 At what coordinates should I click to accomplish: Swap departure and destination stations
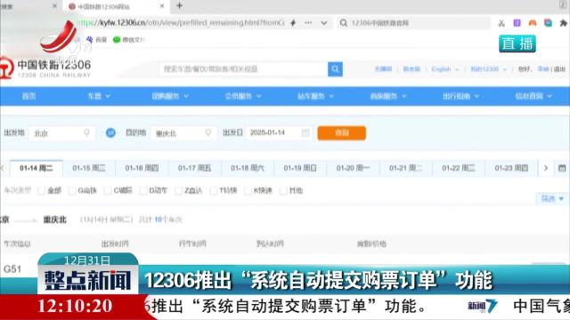point(110,132)
